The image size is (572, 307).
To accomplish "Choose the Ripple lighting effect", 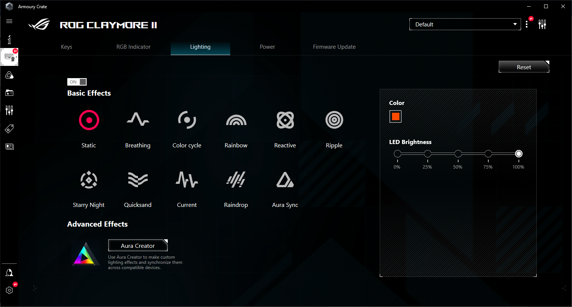I will point(334,120).
